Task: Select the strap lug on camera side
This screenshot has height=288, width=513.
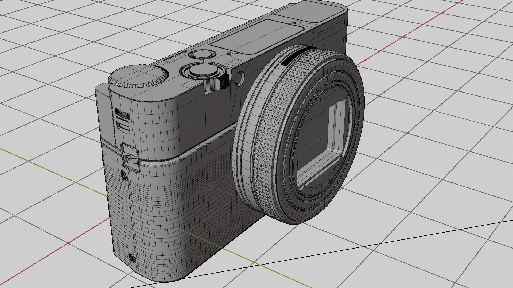Action: [130, 158]
